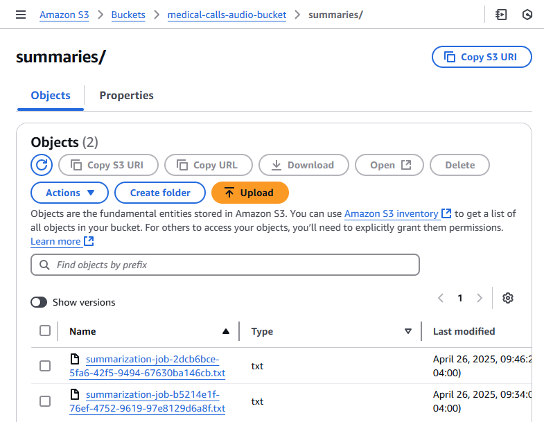
Task: Sort objects by Type column arrow
Action: tap(408, 331)
